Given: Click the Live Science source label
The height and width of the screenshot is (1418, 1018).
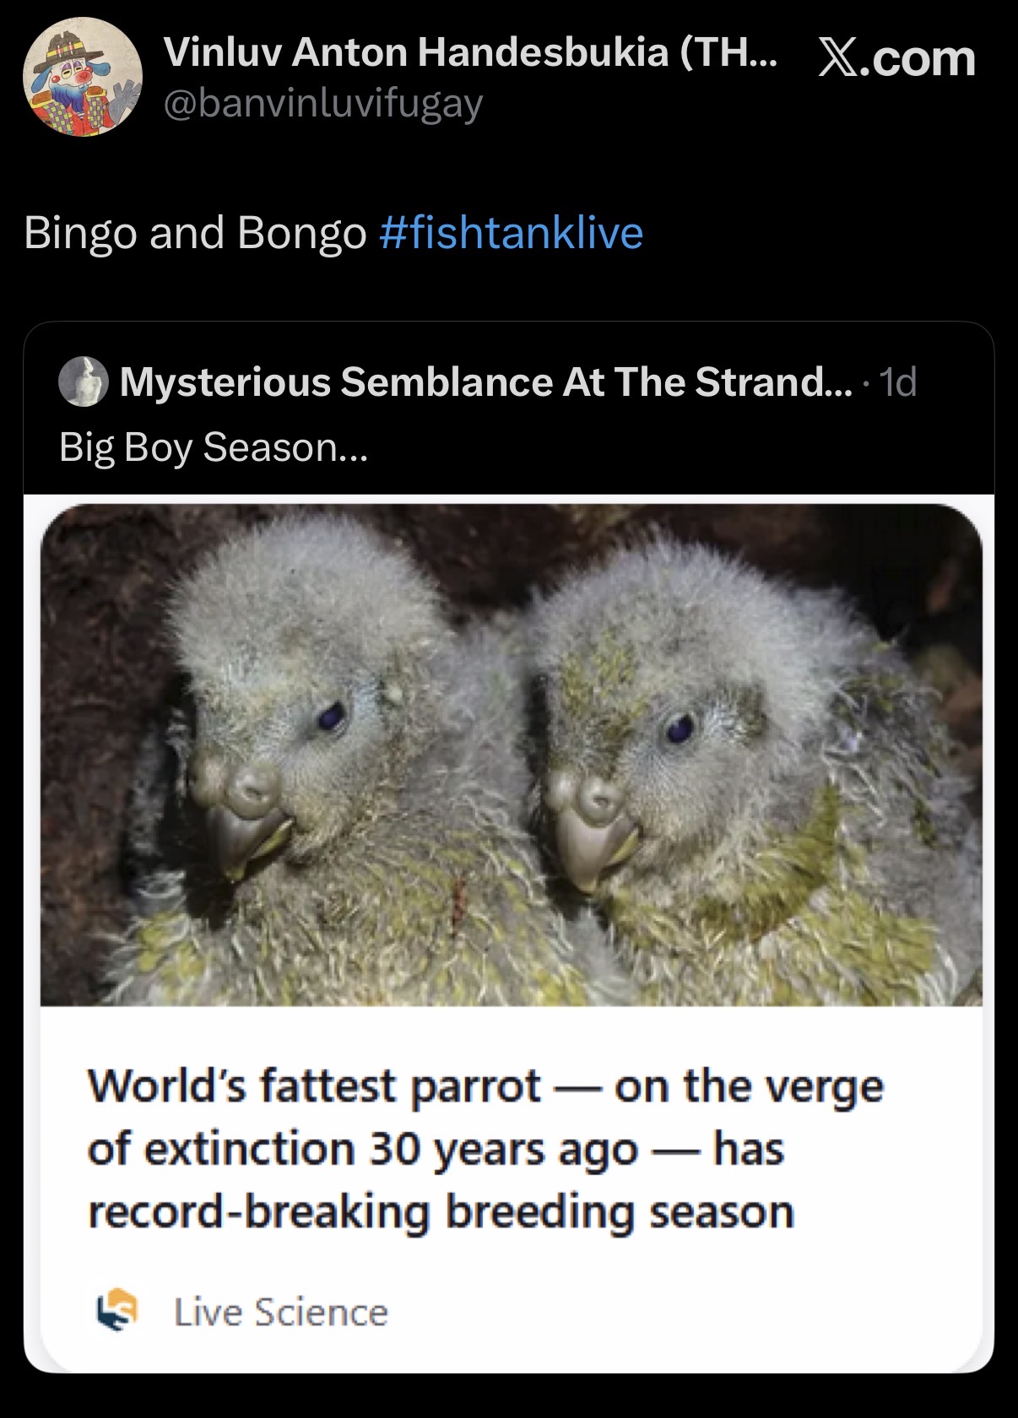Looking at the screenshot, I should (x=281, y=1312).
